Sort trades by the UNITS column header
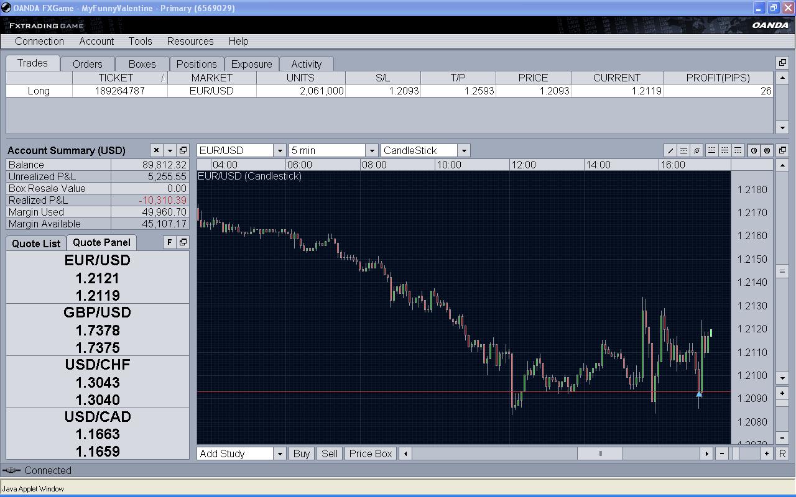 point(300,78)
